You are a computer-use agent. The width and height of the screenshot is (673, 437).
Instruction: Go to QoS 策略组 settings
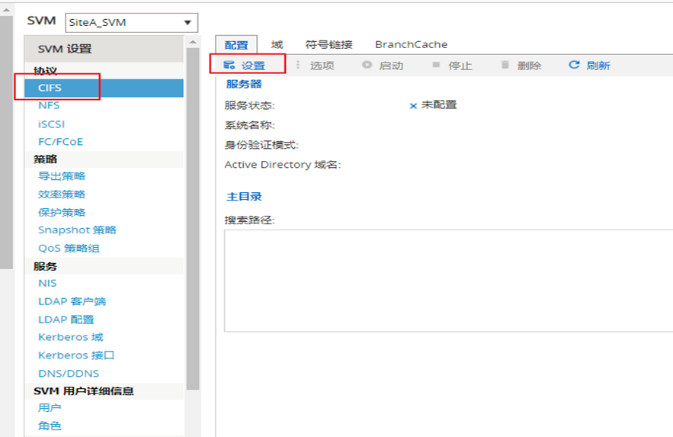point(69,248)
